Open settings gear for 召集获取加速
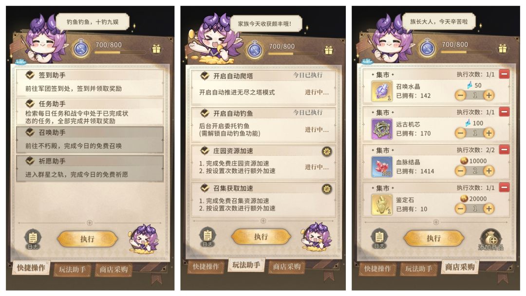This screenshot has width=526, height=296. (x=327, y=189)
